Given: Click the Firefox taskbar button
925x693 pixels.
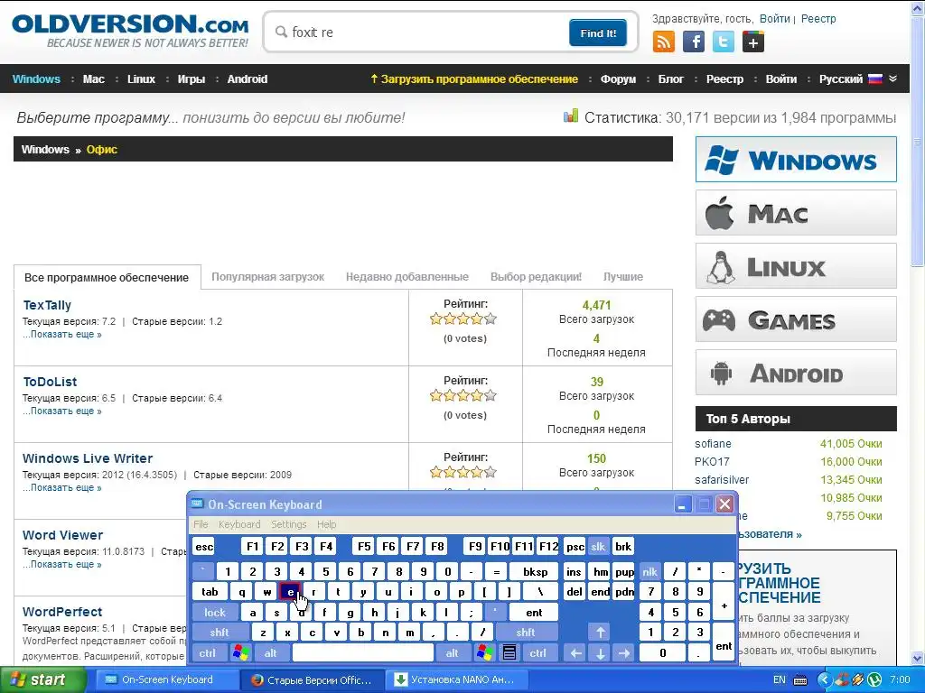Looking at the screenshot, I should pos(313,680).
